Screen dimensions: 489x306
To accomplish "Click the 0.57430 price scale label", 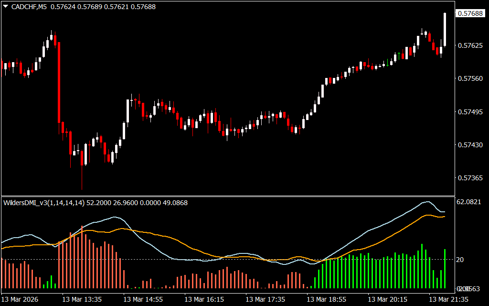I will (x=470, y=145).
